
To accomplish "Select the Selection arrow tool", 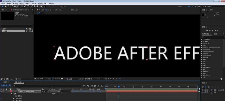I will 3,6.
